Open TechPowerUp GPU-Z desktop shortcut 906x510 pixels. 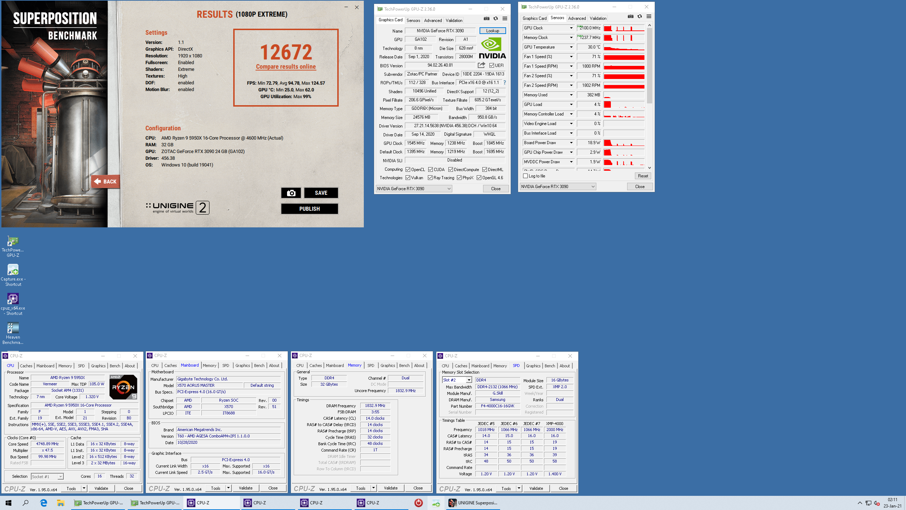coord(13,246)
